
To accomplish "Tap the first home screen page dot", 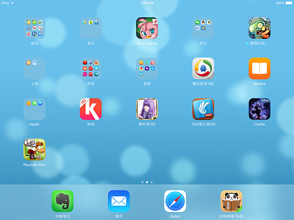I will pos(143,182).
